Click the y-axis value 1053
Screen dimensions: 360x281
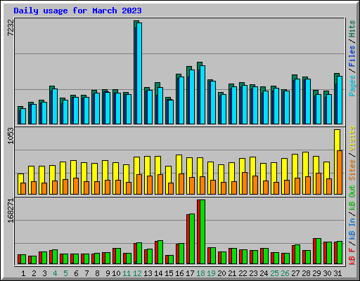(11, 136)
